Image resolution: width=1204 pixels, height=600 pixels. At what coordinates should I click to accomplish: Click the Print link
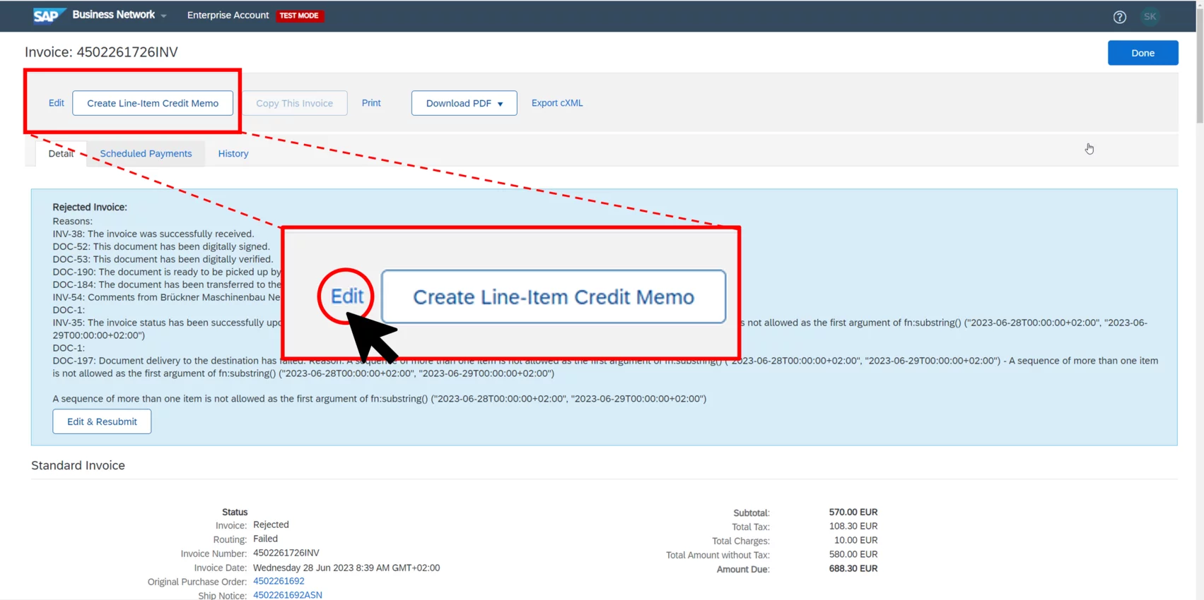coord(371,103)
